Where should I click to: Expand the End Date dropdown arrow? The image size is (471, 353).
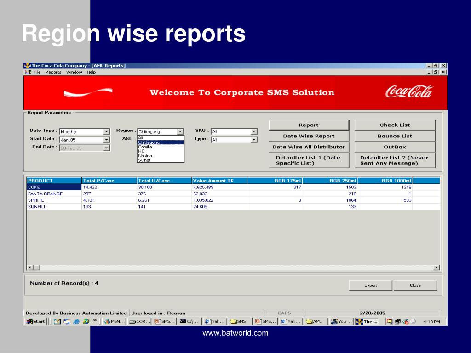tap(107, 148)
